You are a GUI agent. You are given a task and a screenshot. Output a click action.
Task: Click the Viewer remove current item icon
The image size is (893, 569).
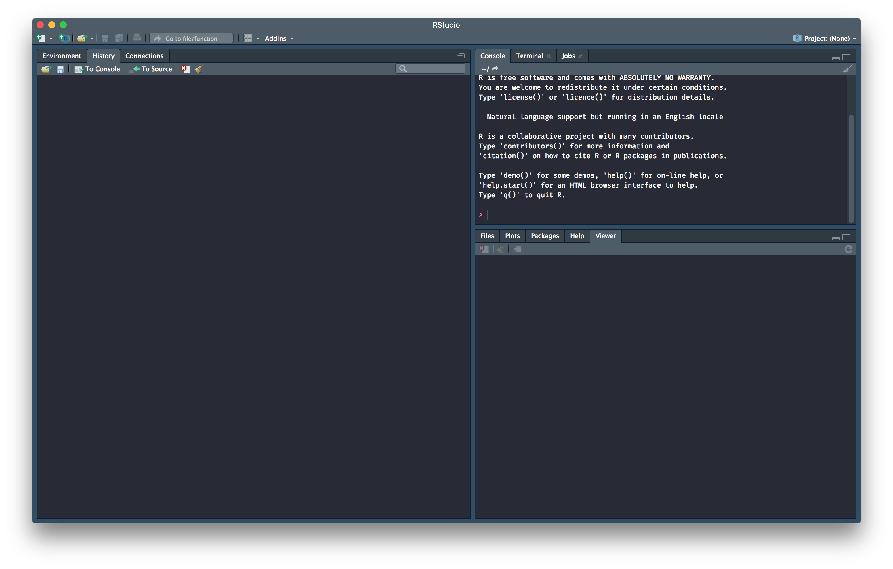(484, 249)
